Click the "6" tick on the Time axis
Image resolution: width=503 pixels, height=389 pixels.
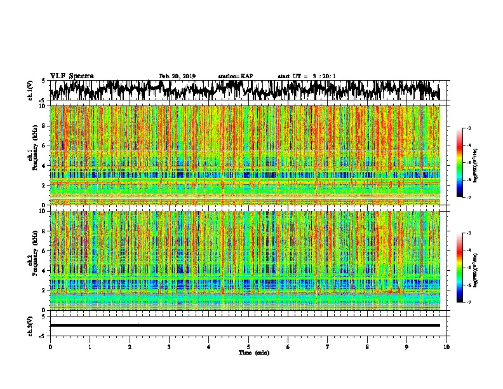[288, 347]
